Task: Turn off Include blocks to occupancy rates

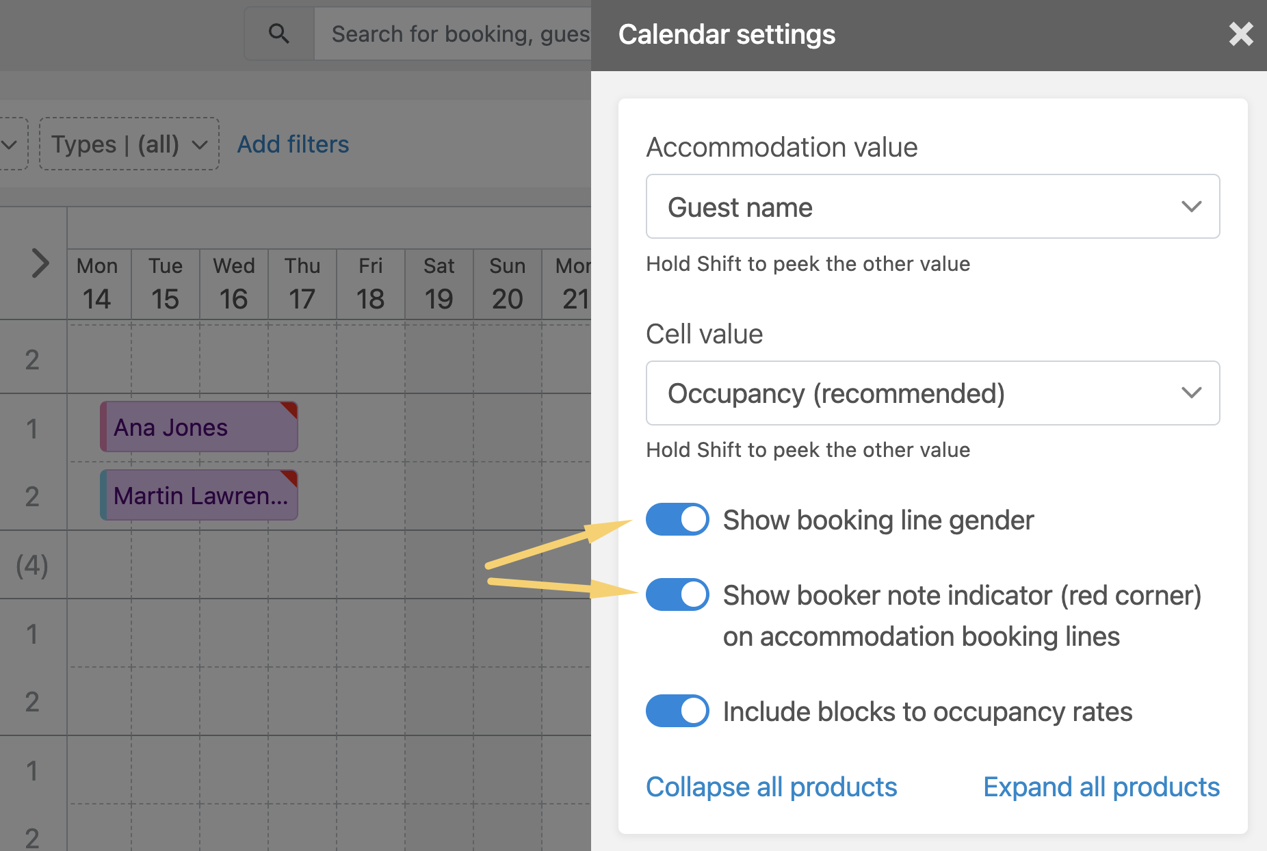Action: pyautogui.click(x=677, y=711)
